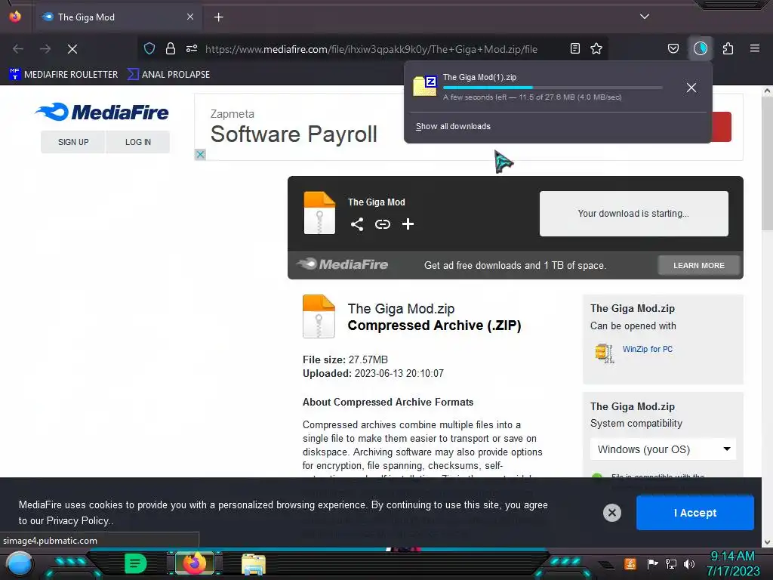Stop loading the page
This screenshot has height=580, width=773.
click(72, 49)
